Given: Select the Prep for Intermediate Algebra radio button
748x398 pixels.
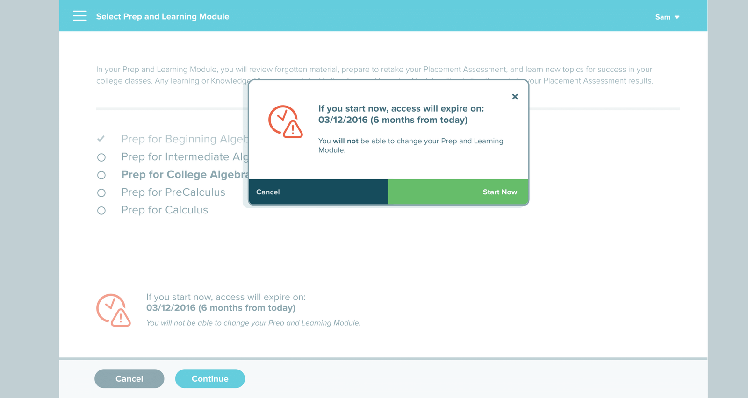Looking at the screenshot, I should (101, 157).
